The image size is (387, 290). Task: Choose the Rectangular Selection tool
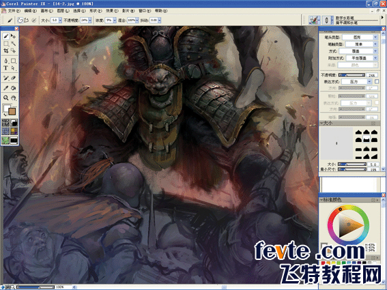coord(6,44)
